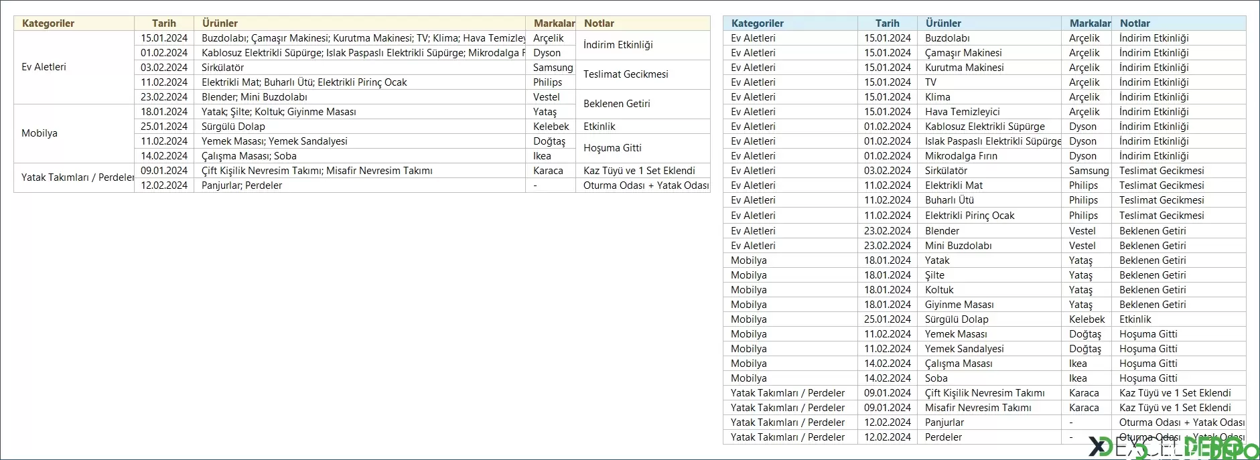Click the 23.02.2024 date in the left table
This screenshot has height=460, width=1260.
164,97
